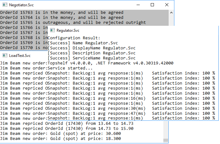Minimize the Negotiator.Svc console window
Screen dimensions: 220x144
(x=138, y=5)
